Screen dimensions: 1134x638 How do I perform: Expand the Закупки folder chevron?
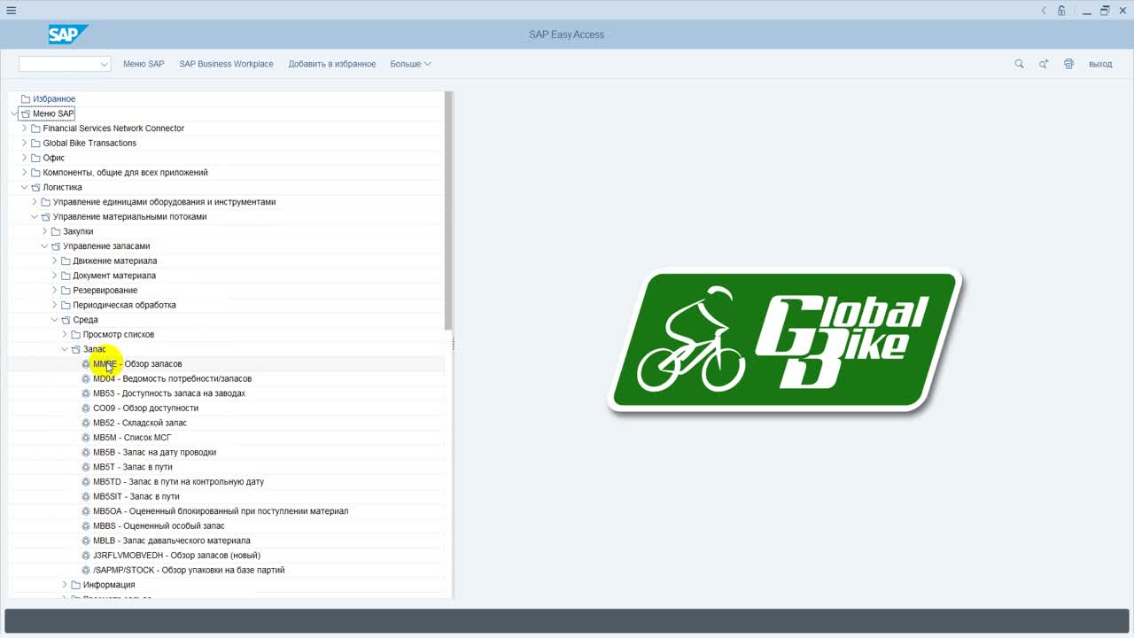pyautogui.click(x=44, y=231)
